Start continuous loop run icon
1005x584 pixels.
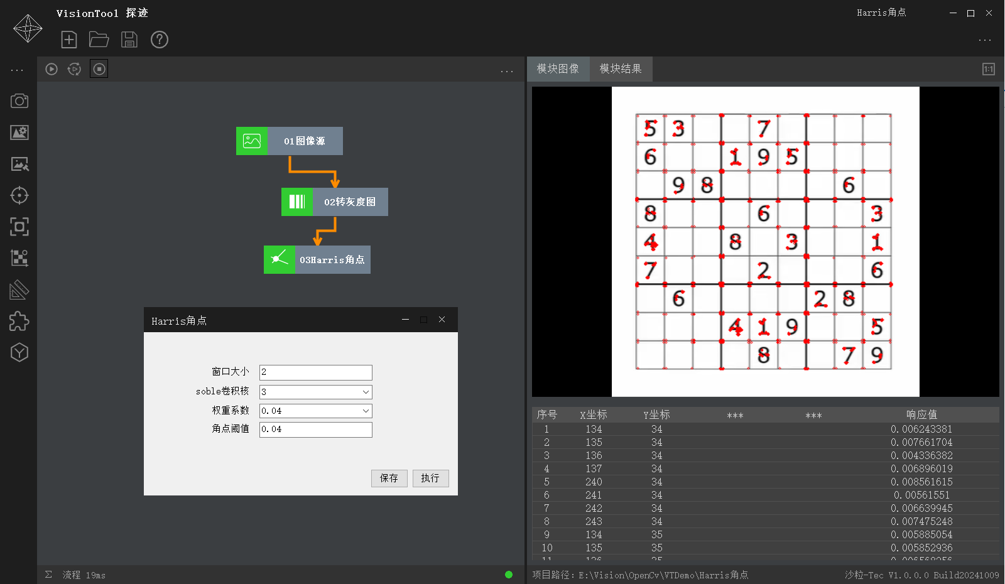74,69
